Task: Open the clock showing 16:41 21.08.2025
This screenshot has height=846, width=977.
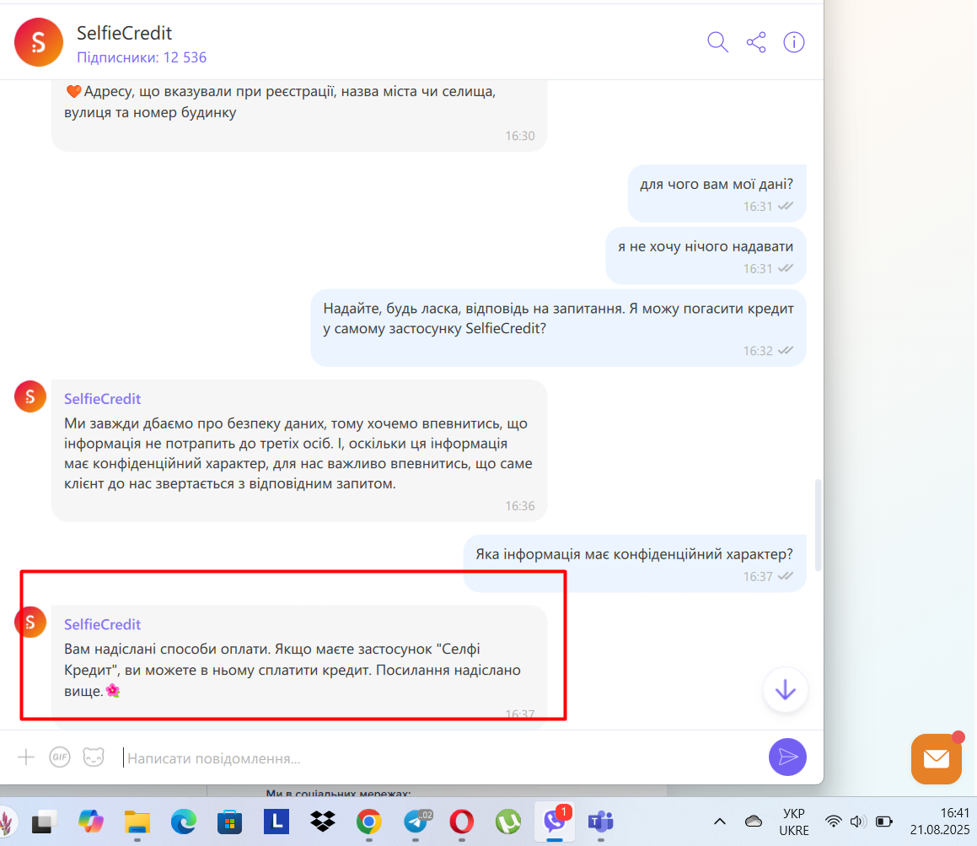Action: [x=940, y=821]
